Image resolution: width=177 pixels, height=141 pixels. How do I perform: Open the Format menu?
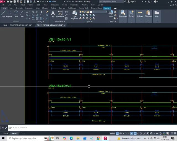coord(30,5)
